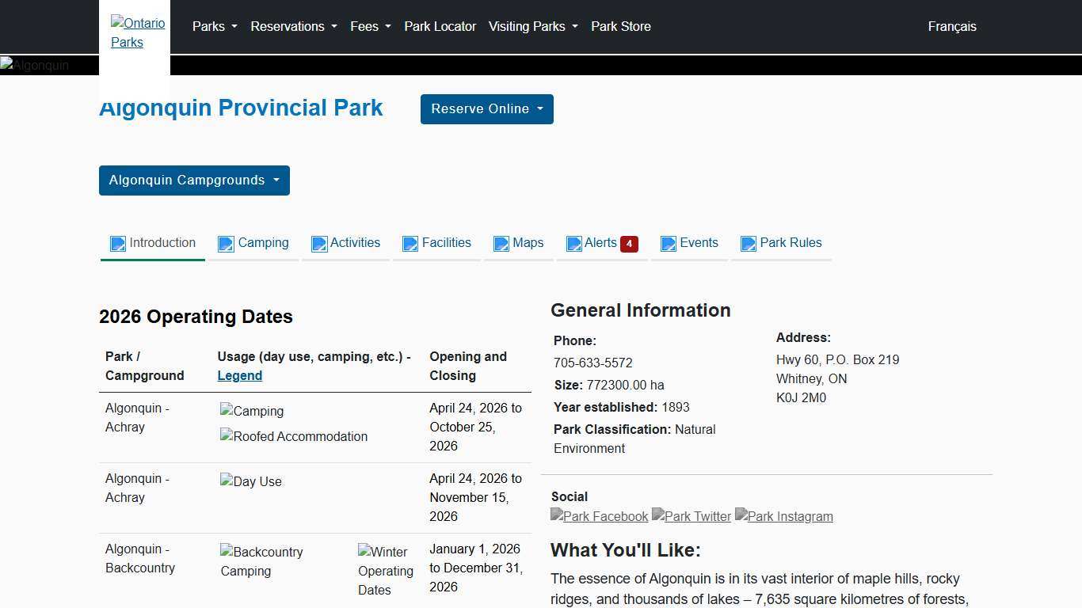Open the Algonquin Campgrounds dropdown
Viewport: 1082px width, 608px height.
pyautogui.click(x=194, y=180)
